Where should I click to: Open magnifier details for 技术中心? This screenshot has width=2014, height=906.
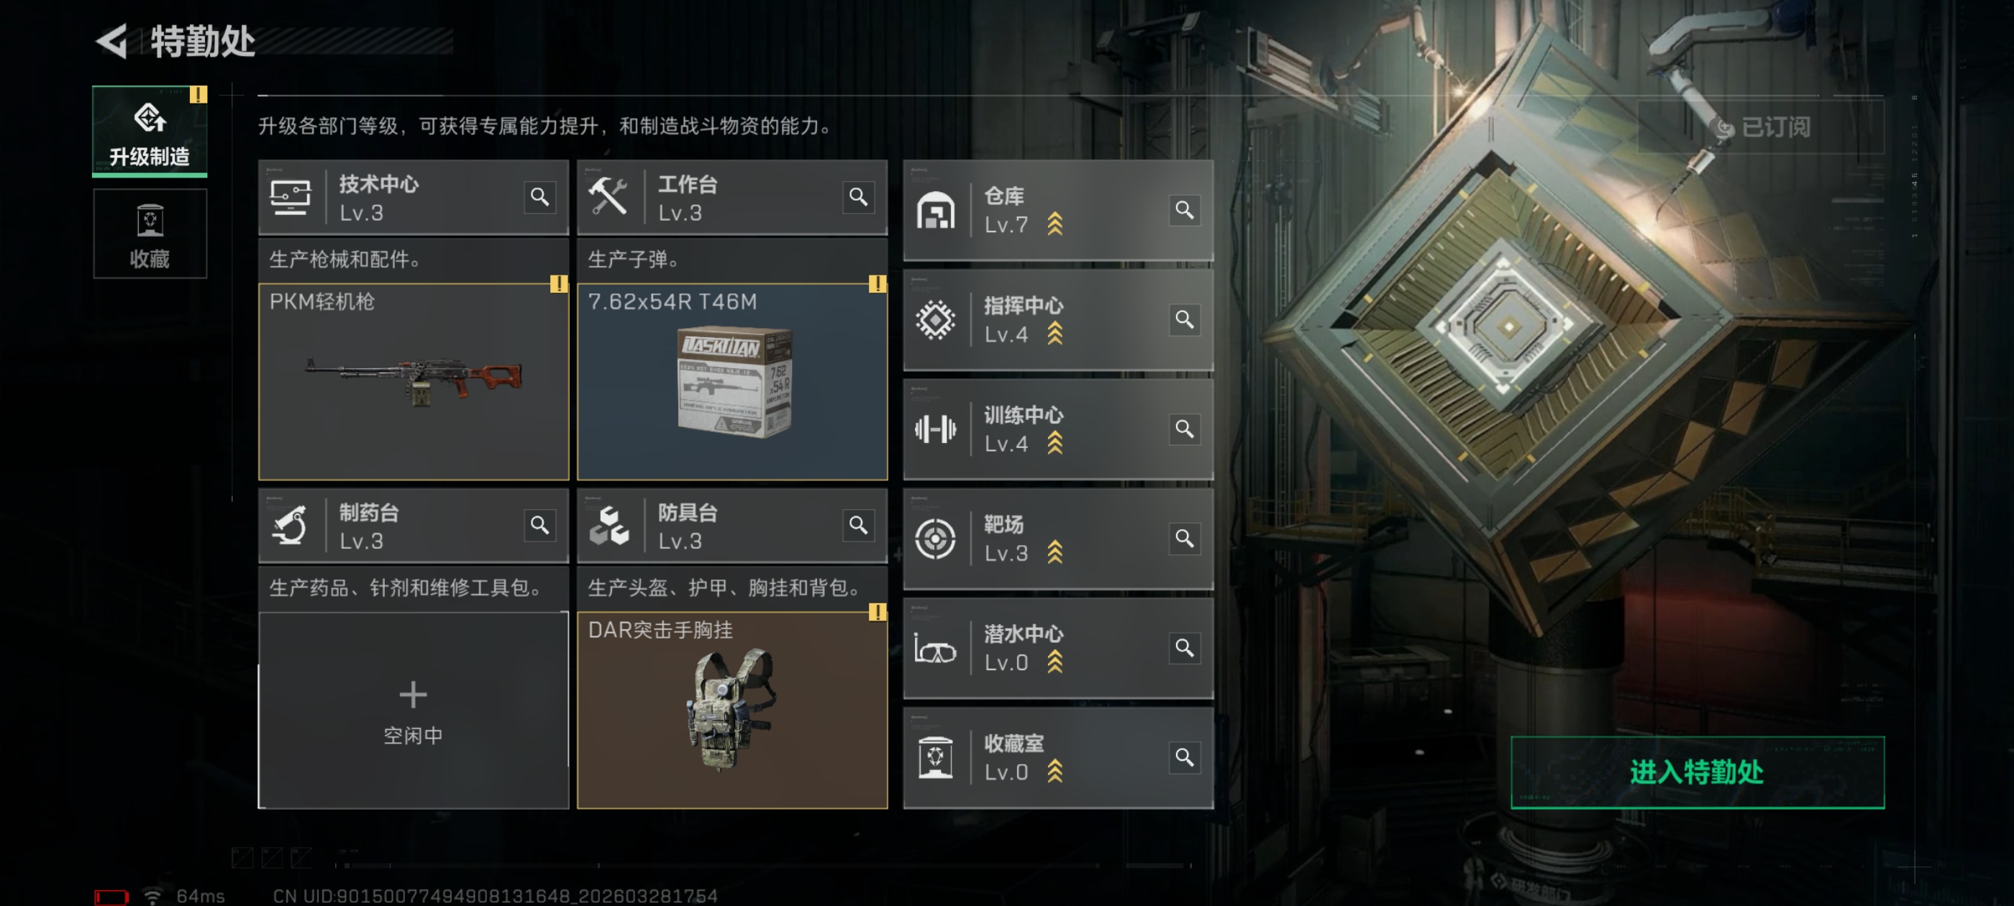pyautogui.click(x=539, y=197)
